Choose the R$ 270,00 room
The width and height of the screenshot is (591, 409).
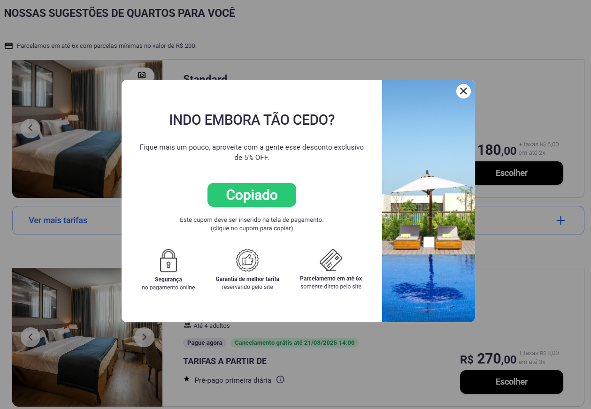[512, 382]
